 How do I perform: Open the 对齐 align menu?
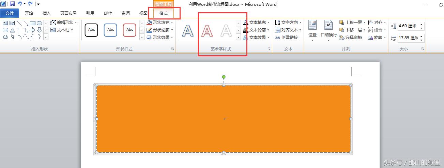[x=377, y=22]
